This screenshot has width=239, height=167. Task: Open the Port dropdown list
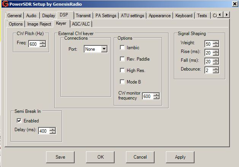tap(104, 49)
